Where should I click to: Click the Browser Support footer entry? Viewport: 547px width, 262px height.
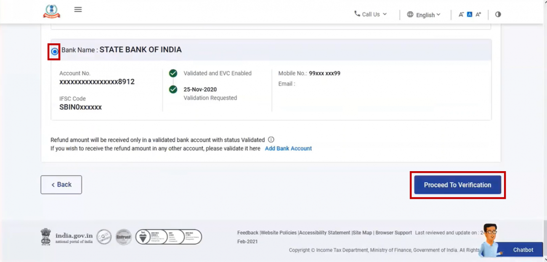tap(393, 232)
